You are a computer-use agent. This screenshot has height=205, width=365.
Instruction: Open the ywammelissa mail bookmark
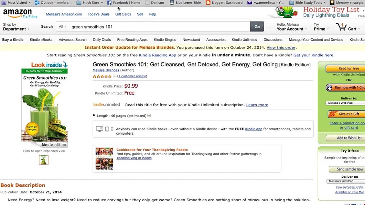point(265,3)
